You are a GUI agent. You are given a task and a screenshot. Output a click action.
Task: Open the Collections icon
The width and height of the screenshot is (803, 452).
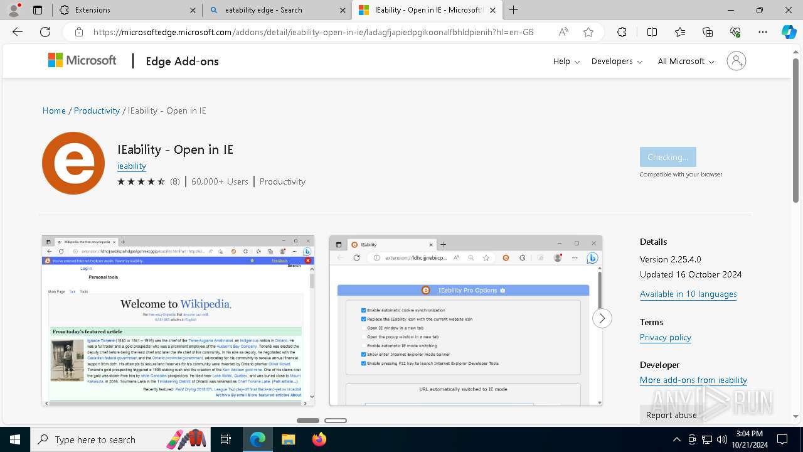point(708,32)
